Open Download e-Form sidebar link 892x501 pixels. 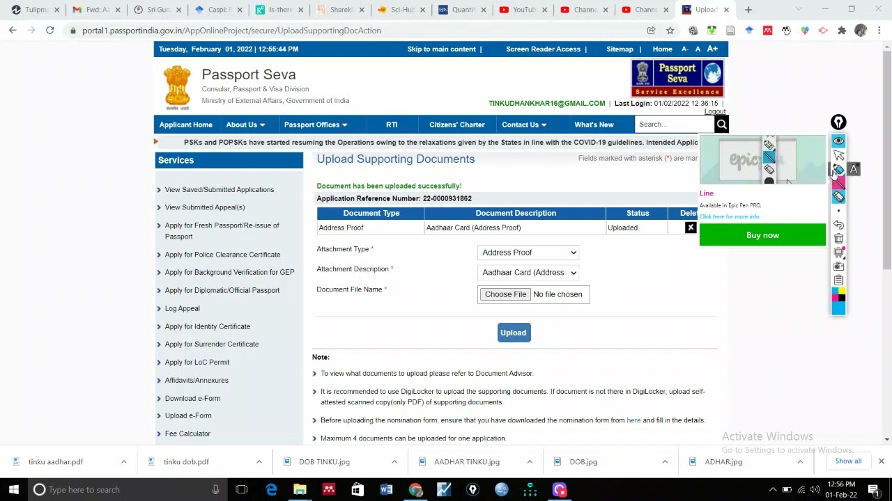point(192,398)
